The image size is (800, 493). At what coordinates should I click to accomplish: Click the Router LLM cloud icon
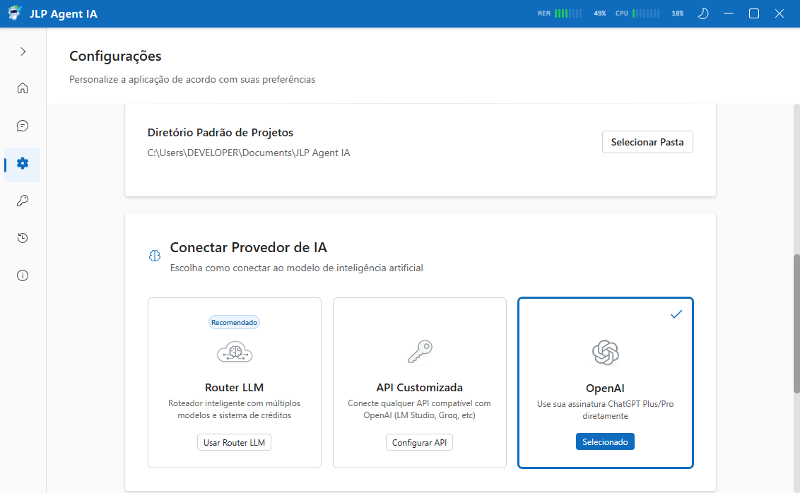tap(234, 351)
